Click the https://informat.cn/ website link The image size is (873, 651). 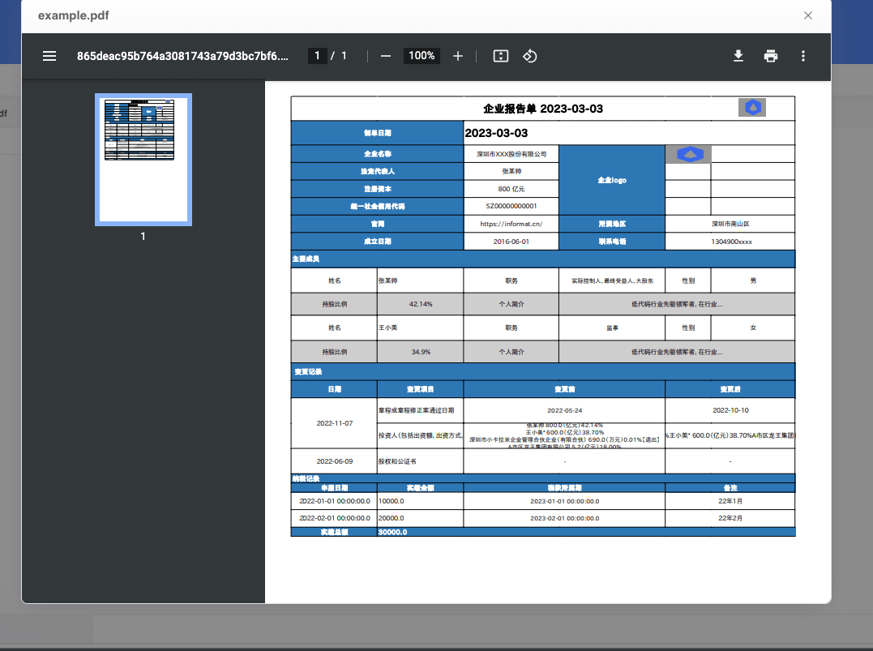tap(511, 224)
